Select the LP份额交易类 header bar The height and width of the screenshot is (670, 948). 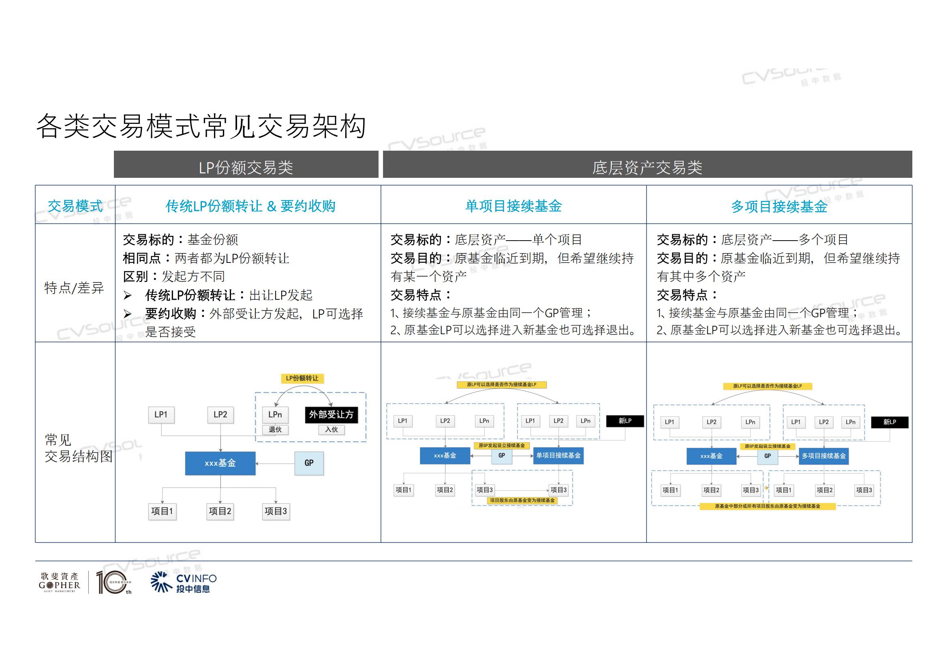point(246,164)
